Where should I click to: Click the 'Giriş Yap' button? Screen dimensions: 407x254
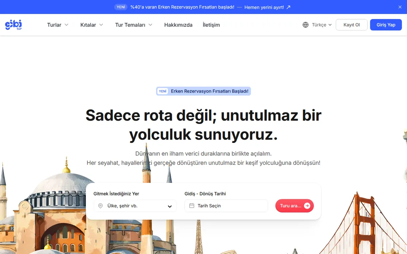point(386,25)
